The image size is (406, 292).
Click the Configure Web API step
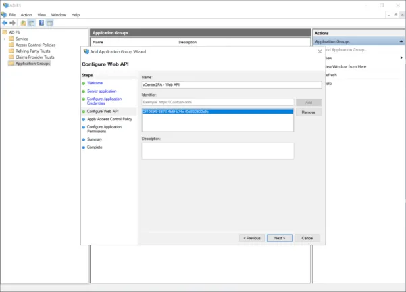(103, 111)
